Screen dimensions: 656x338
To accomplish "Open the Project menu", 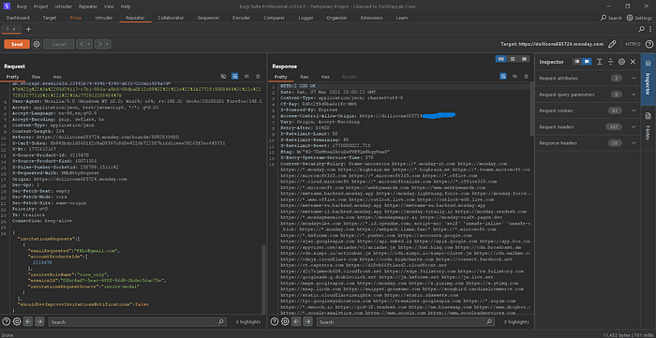I will [x=40, y=7].
